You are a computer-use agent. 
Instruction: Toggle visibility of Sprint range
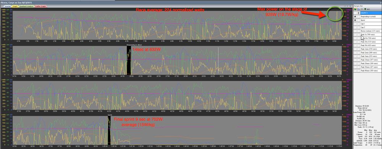click(x=355, y=20)
